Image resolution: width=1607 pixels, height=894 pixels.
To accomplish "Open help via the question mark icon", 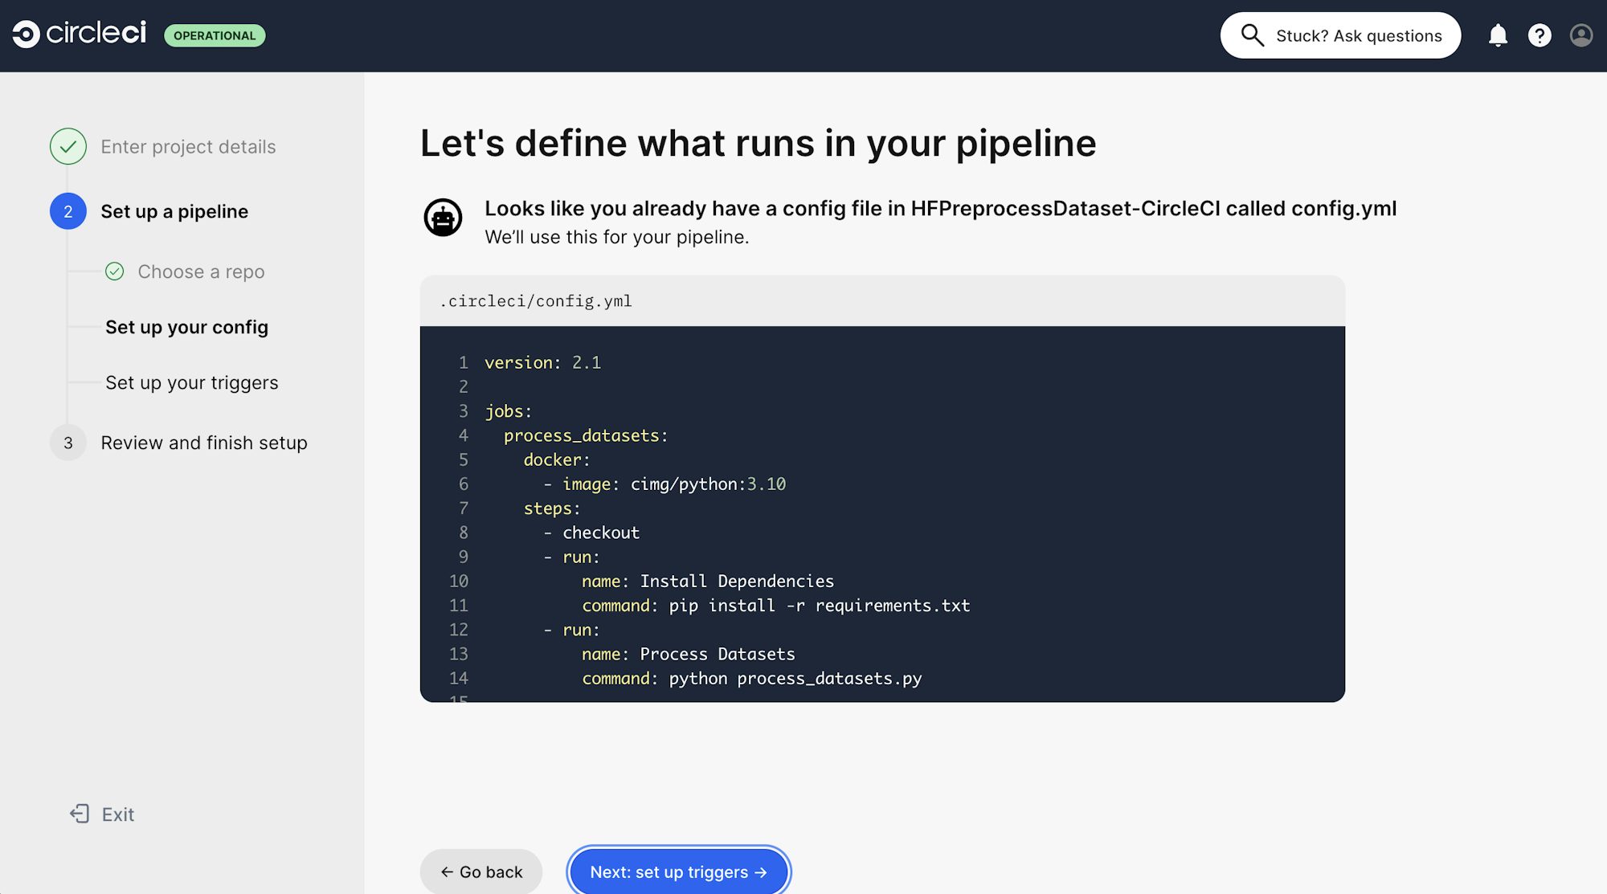I will point(1540,35).
